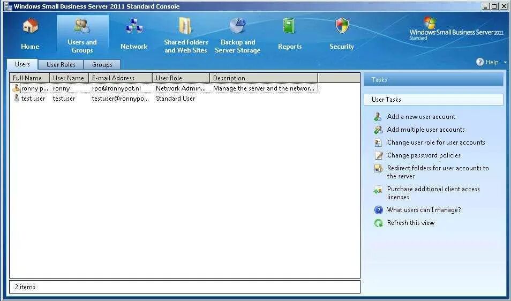Switch to the Users tab
511x301 pixels.
(22, 64)
